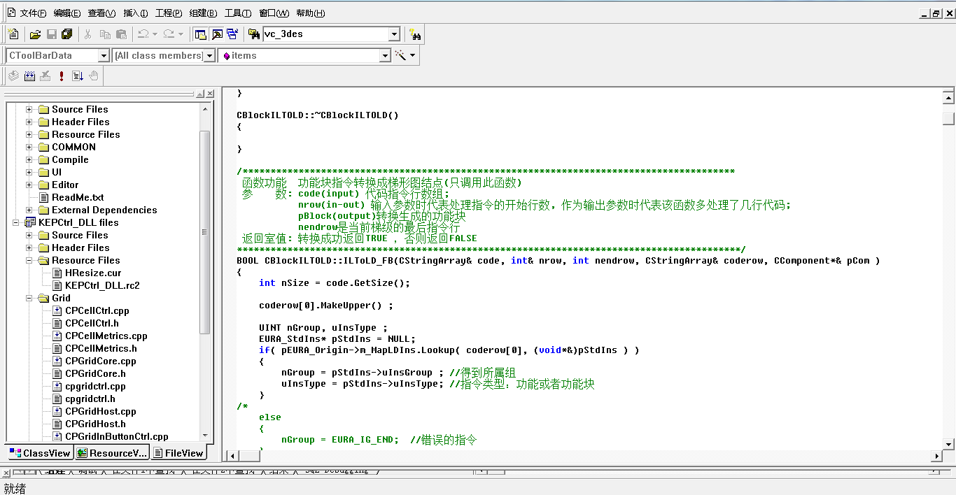956x495 pixels.
Task: Open the CToolBarData class dropdown
Action: 104,55
